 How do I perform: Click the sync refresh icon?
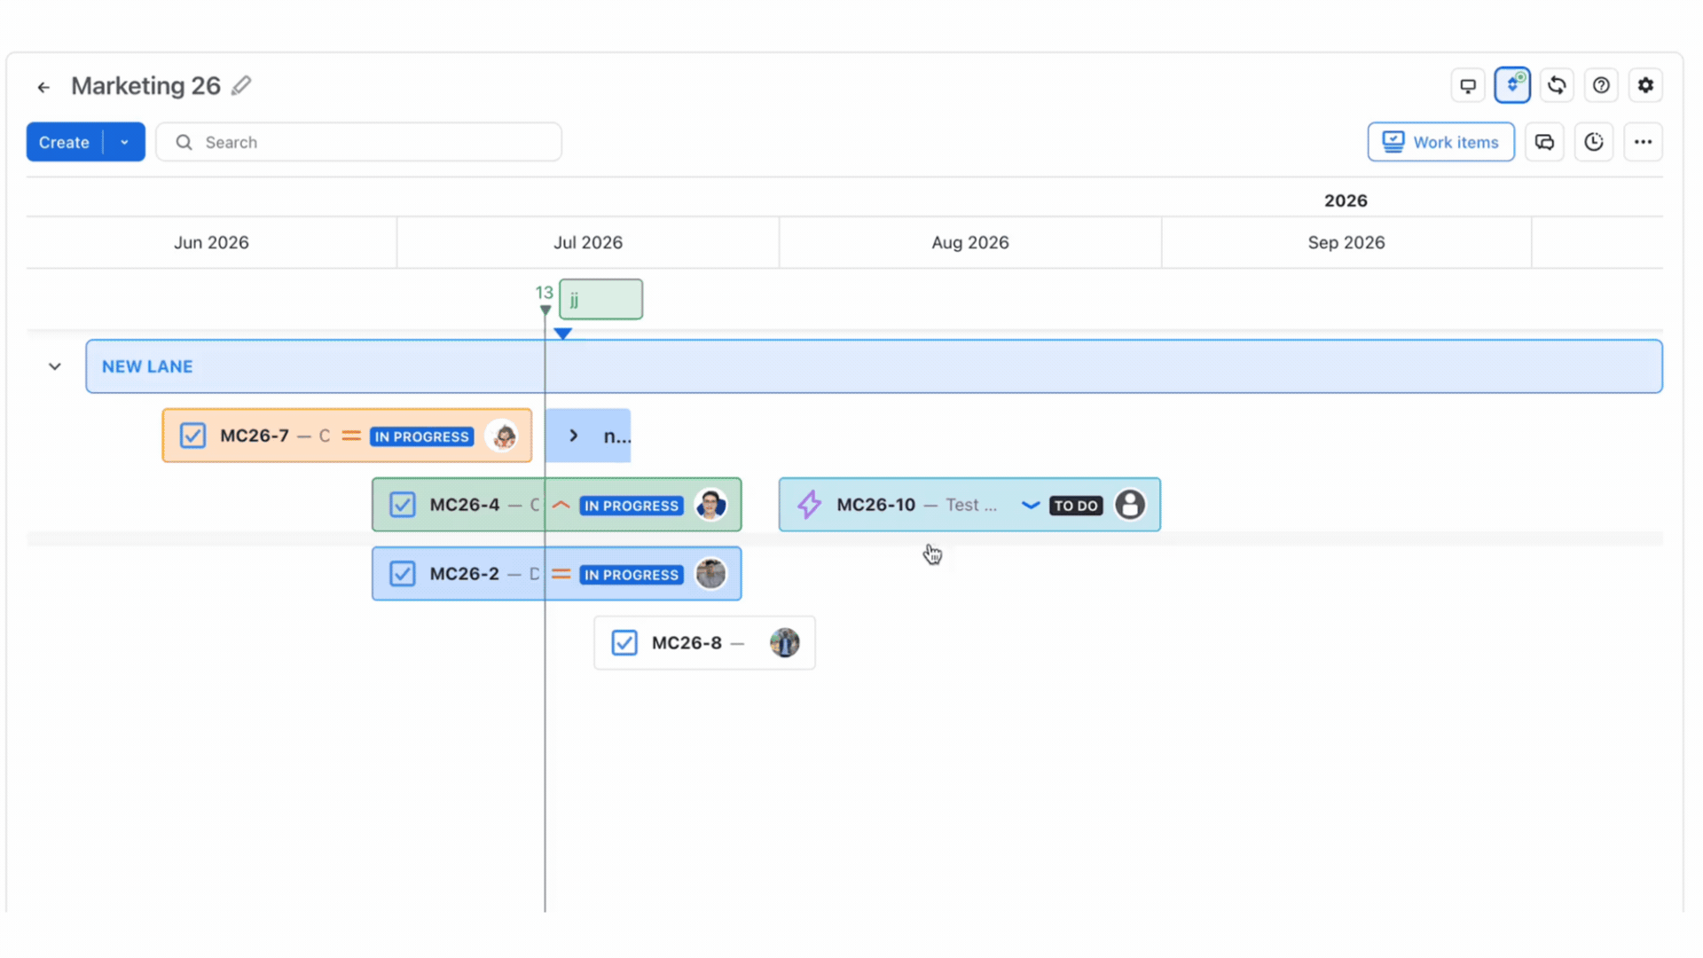tap(1557, 86)
